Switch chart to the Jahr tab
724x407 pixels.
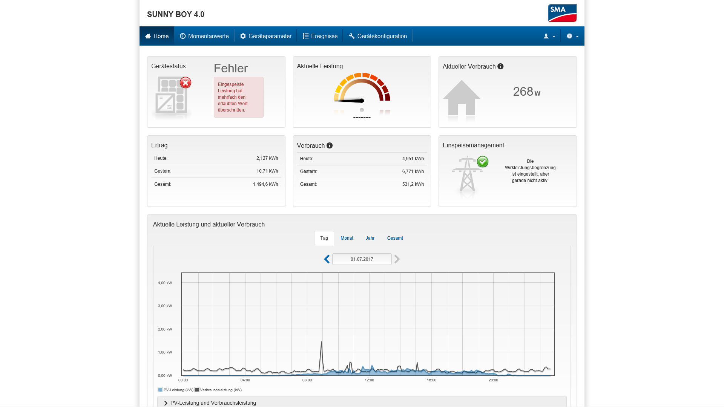point(370,238)
